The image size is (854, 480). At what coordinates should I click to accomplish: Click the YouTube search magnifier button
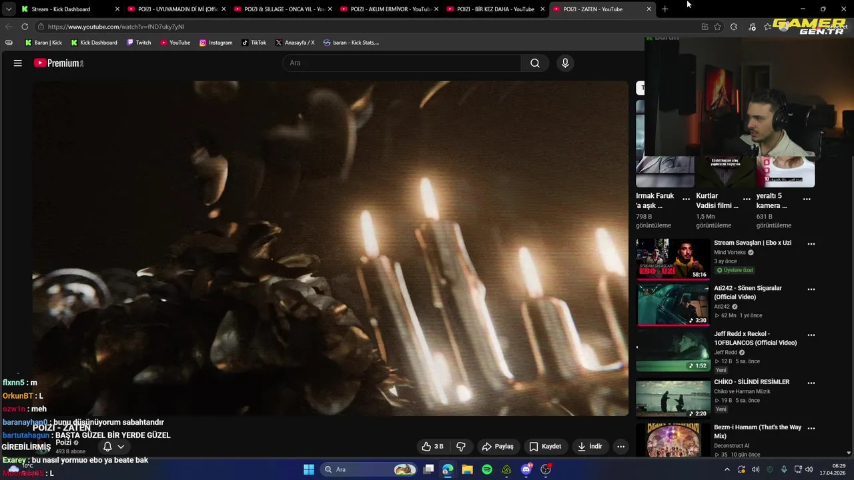[535, 63]
